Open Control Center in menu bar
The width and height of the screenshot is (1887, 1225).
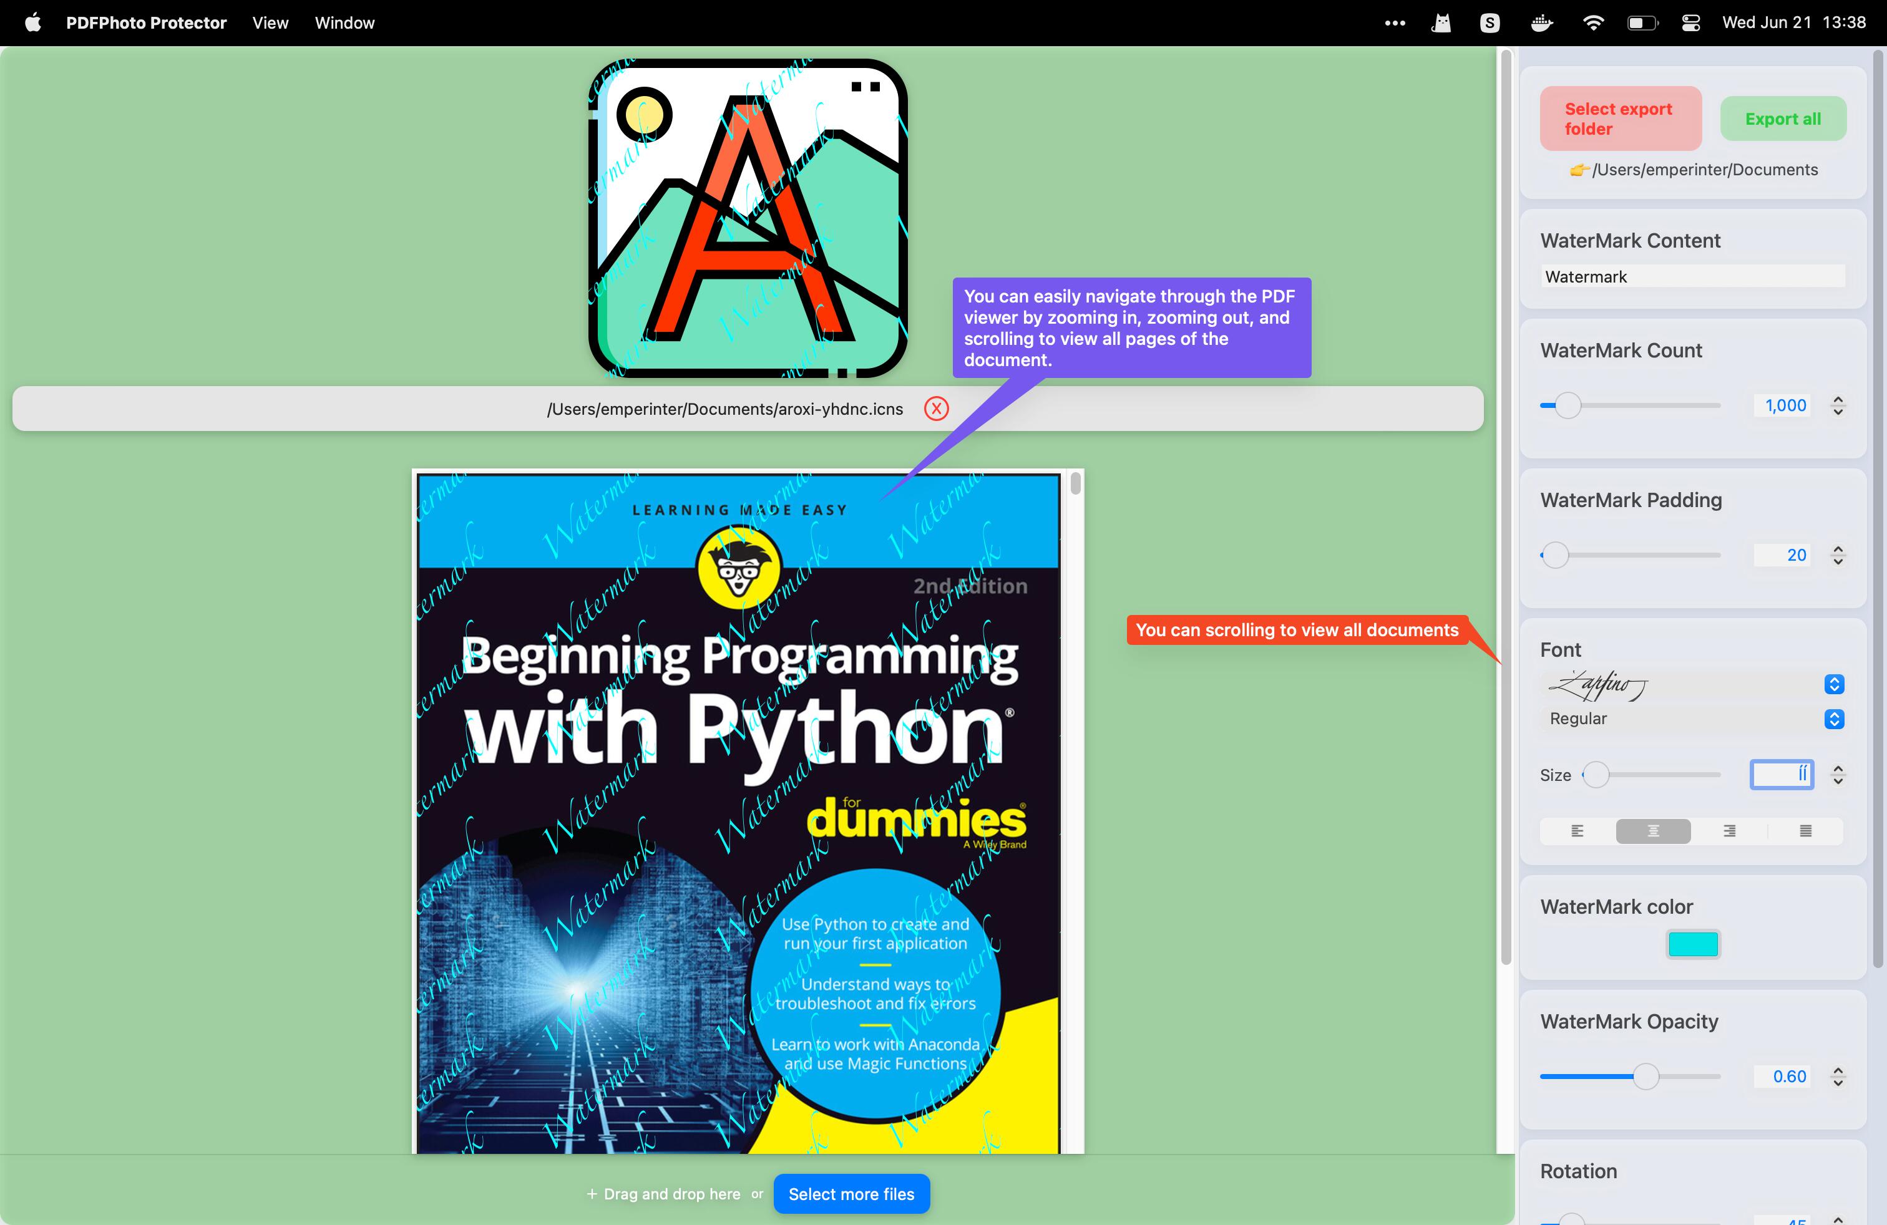(x=1690, y=23)
